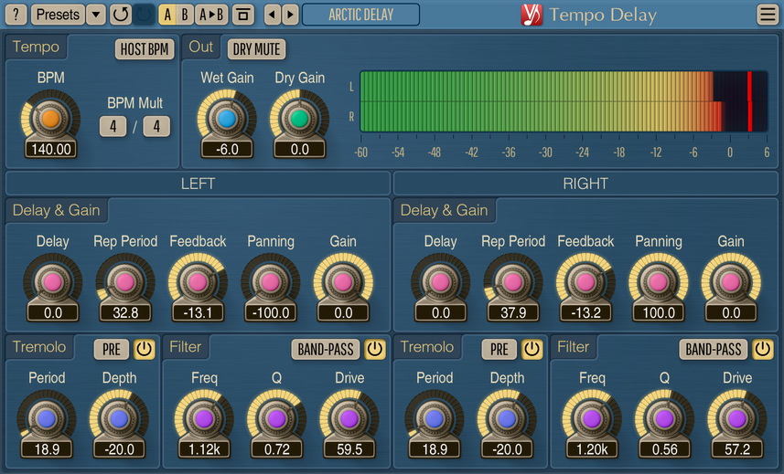Click the undo arrow icon

(120, 15)
